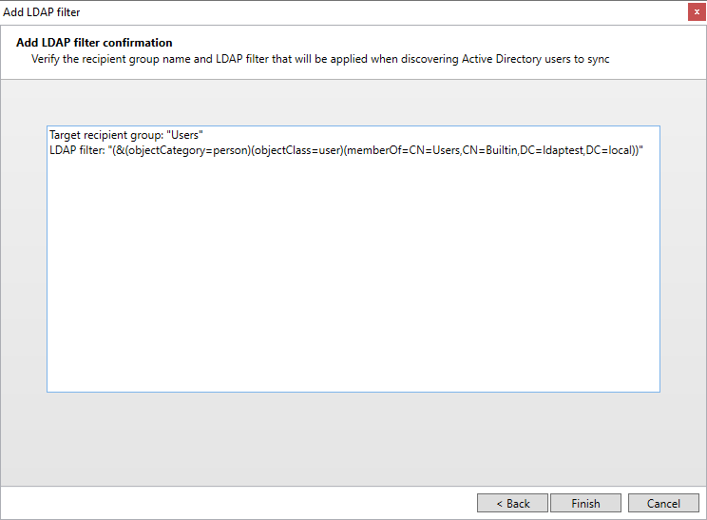Screen dimensions: 707x520
Task: Click the objectClass=user filter clause
Action: [x=297, y=150]
